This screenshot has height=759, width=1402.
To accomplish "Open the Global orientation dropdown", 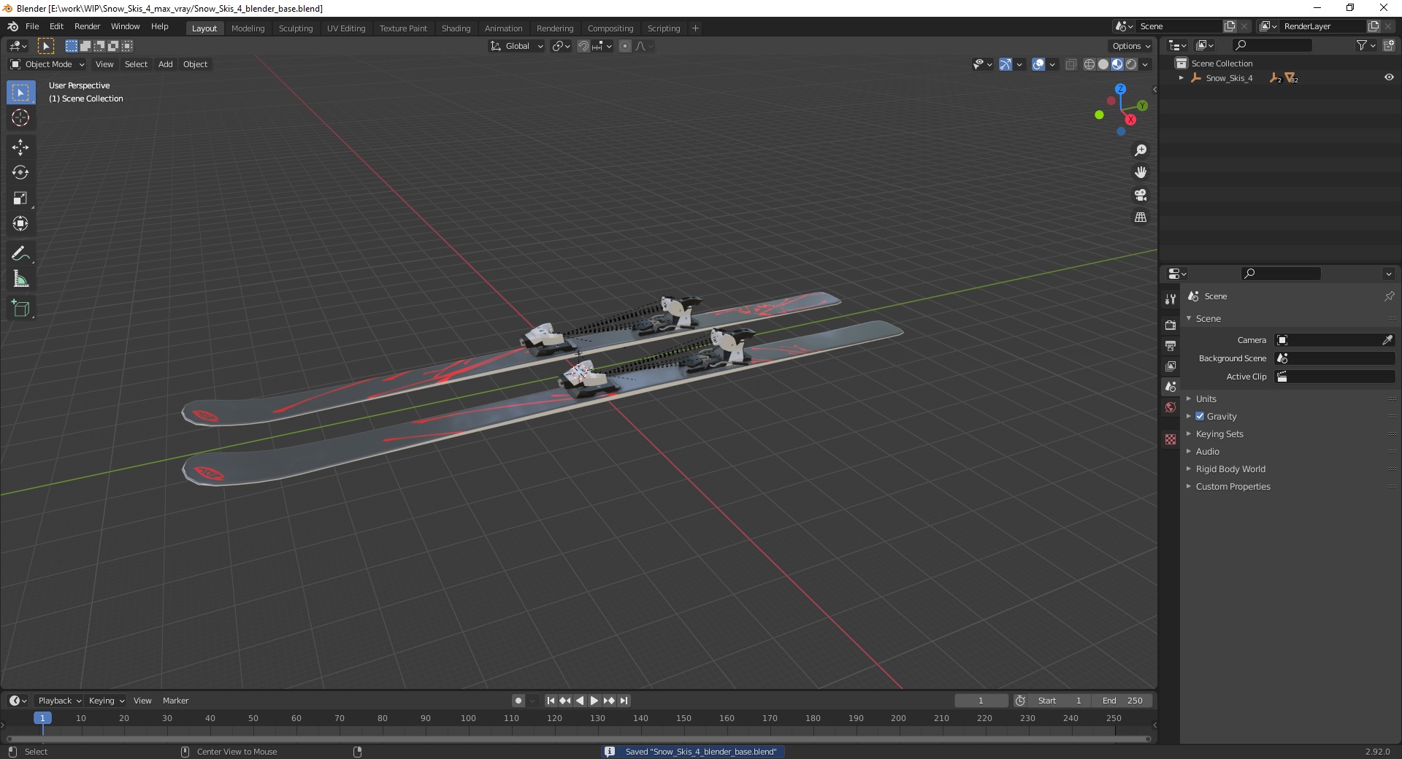I will click(x=516, y=46).
